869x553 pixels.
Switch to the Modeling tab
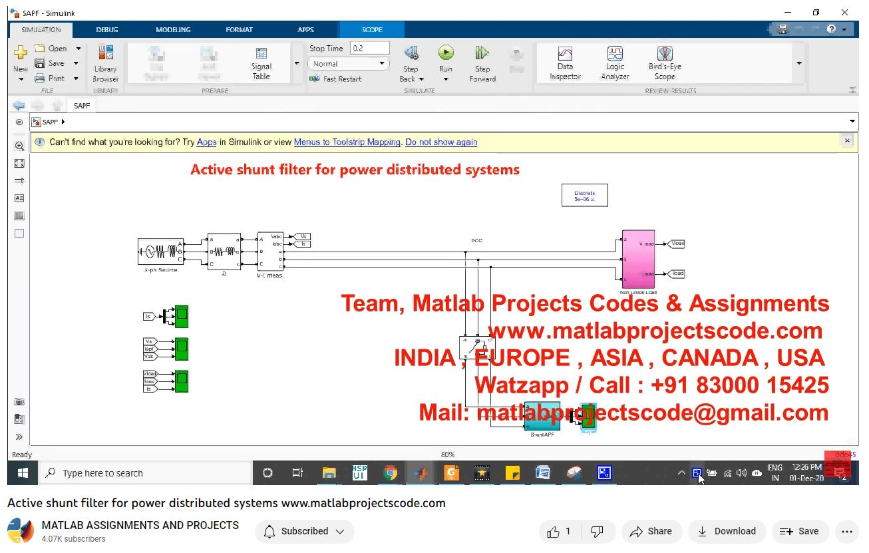(x=173, y=29)
